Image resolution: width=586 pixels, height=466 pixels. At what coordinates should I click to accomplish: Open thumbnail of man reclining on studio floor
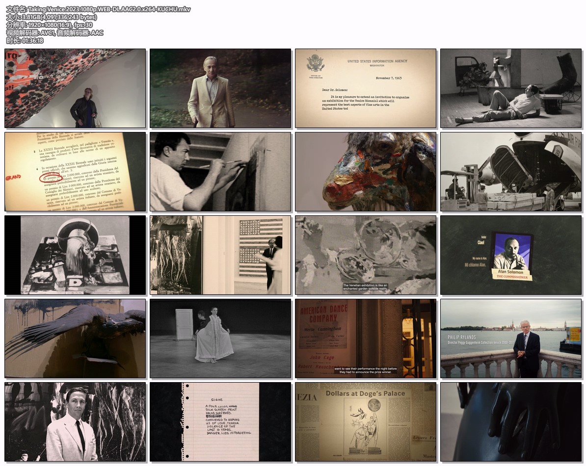pos(511,88)
